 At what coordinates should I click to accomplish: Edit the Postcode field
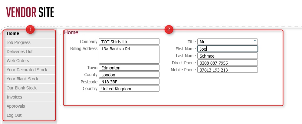129,82
